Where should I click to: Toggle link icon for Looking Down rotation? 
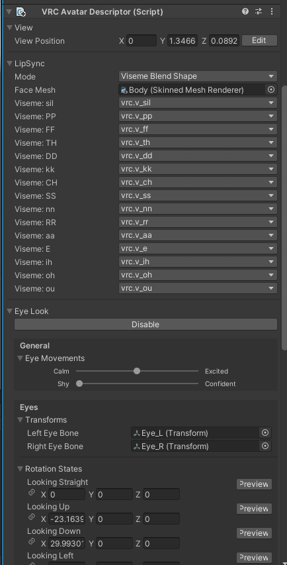[x=31, y=542]
